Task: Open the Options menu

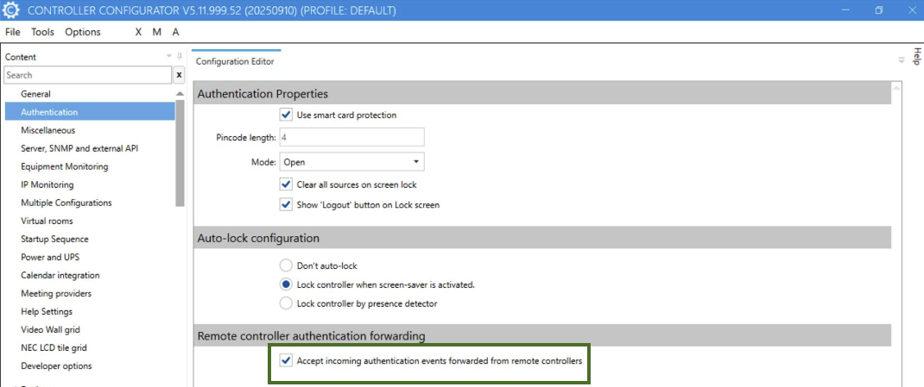Action: [83, 32]
